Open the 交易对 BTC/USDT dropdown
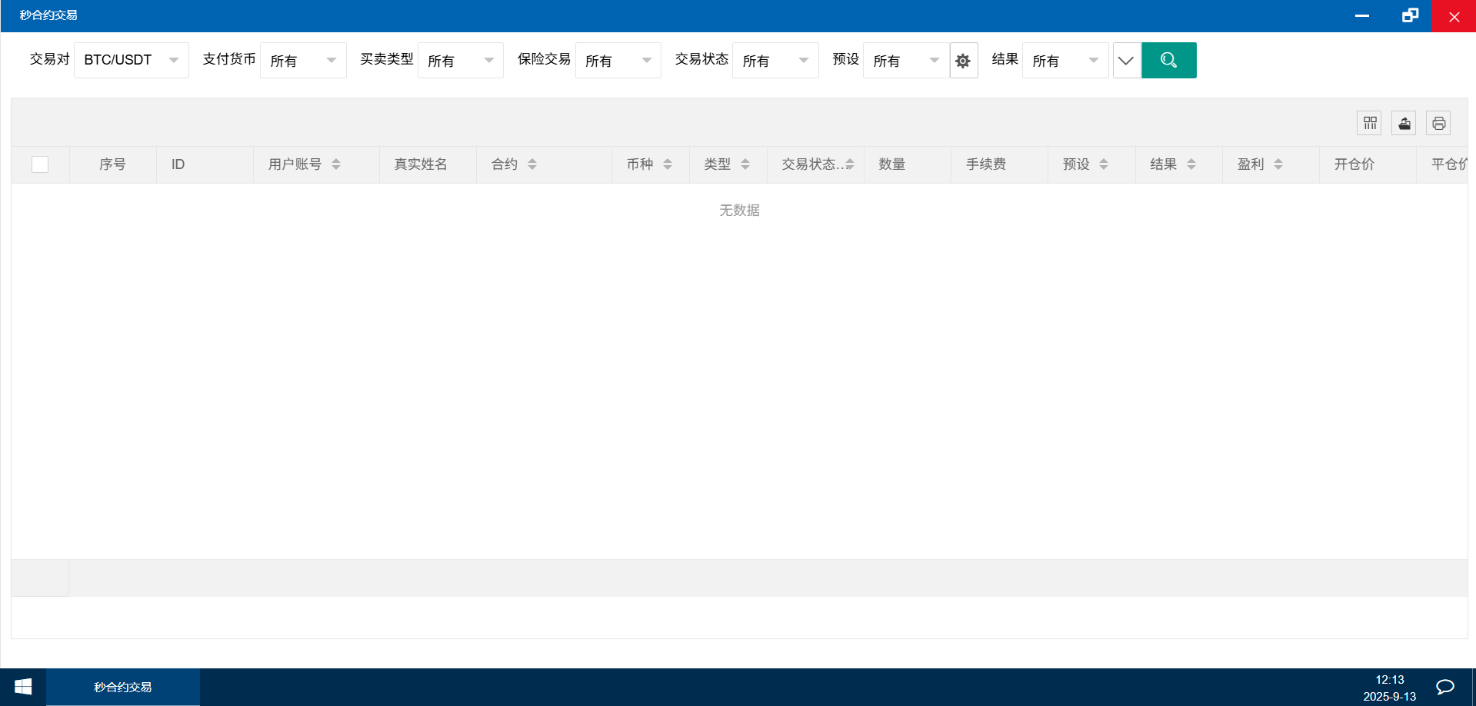The width and height of the screenshot is (1476, 706). click(x=132, y=60)
